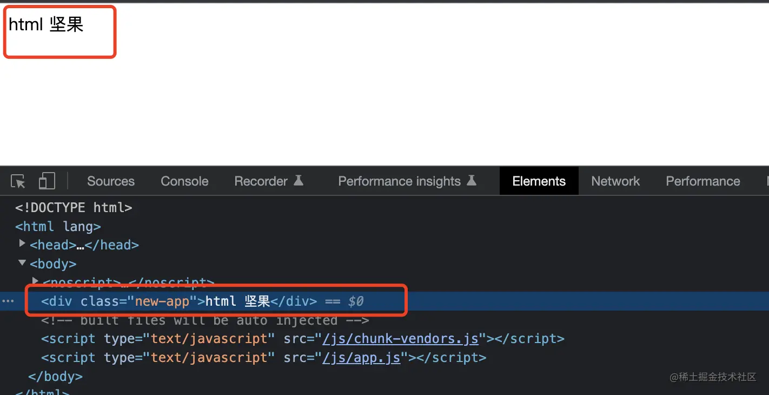Open the Recorder tab

pyautogui.click(x=269, y=181)
